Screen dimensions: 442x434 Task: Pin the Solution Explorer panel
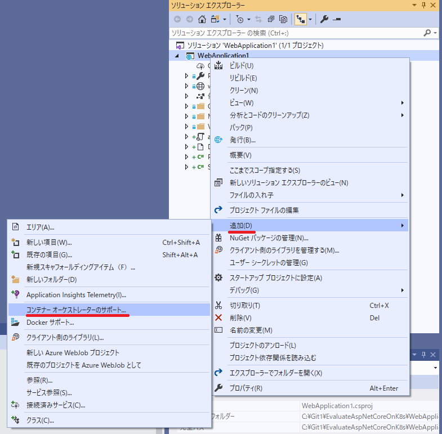(423, 5)
